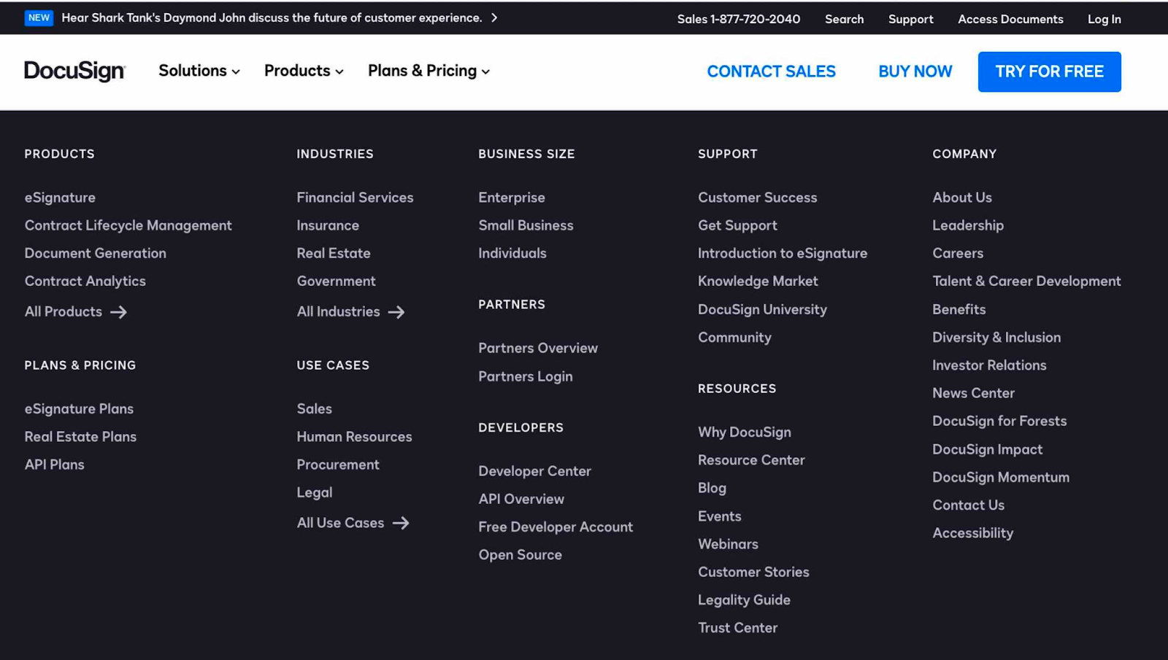Open the Procurement use case
The image size is (1168, 660).
click(x=338, y=464)
